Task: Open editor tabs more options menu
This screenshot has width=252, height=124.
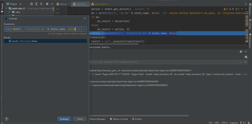Action: tap(246, 4)
